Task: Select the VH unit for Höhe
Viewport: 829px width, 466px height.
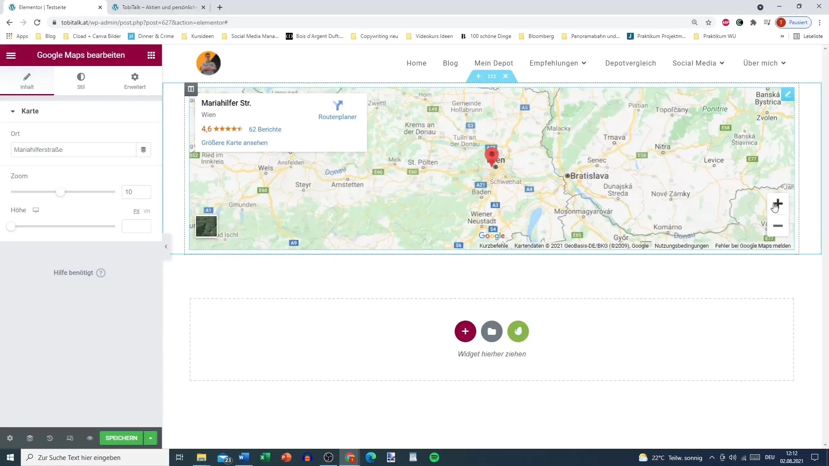Action: point(147,211)
